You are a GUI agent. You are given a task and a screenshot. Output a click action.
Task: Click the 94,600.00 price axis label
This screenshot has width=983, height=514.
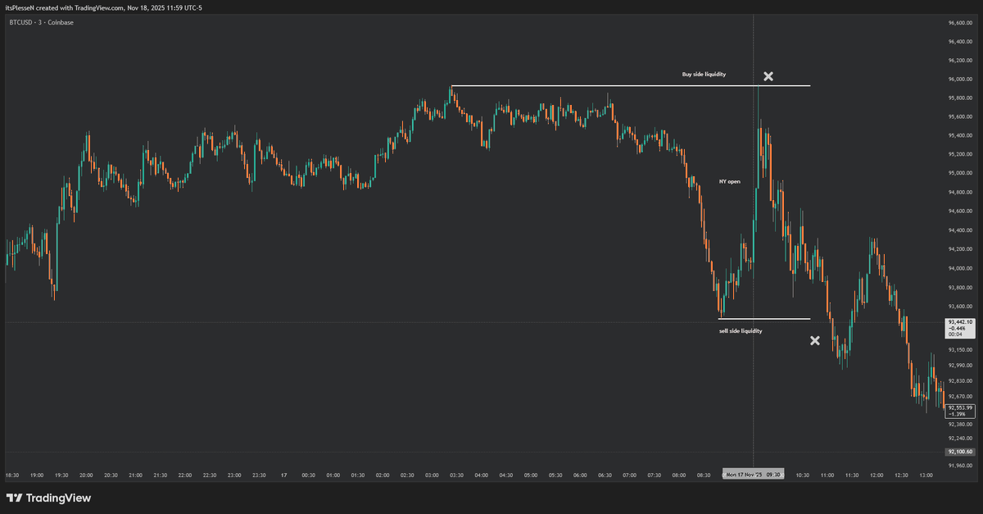coord(961,212)
